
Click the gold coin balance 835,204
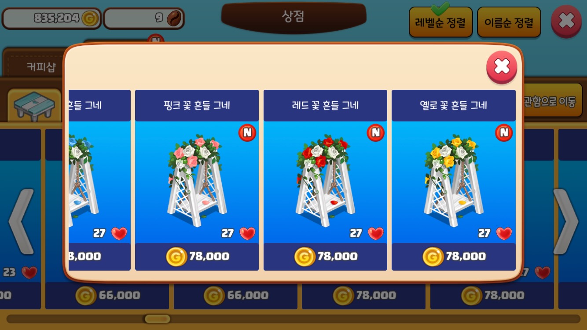52,18
